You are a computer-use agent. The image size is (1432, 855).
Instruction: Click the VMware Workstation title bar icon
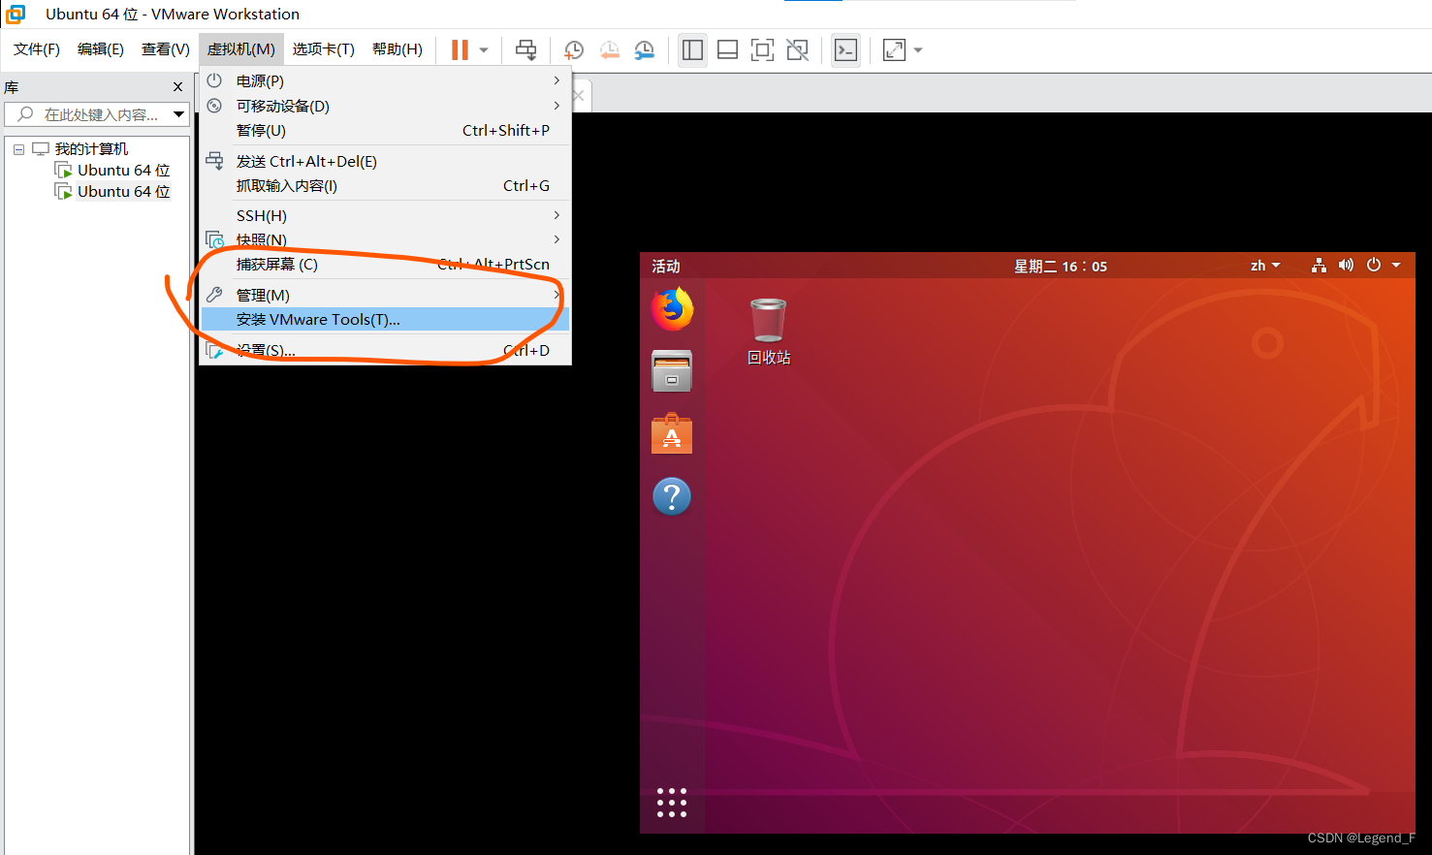[x=16, y=14]
